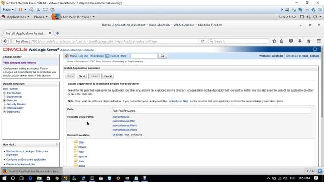Viewport: 324px width, 182px height.
Task: Close the Install Application Assistant tab
Action: [50, 33]
